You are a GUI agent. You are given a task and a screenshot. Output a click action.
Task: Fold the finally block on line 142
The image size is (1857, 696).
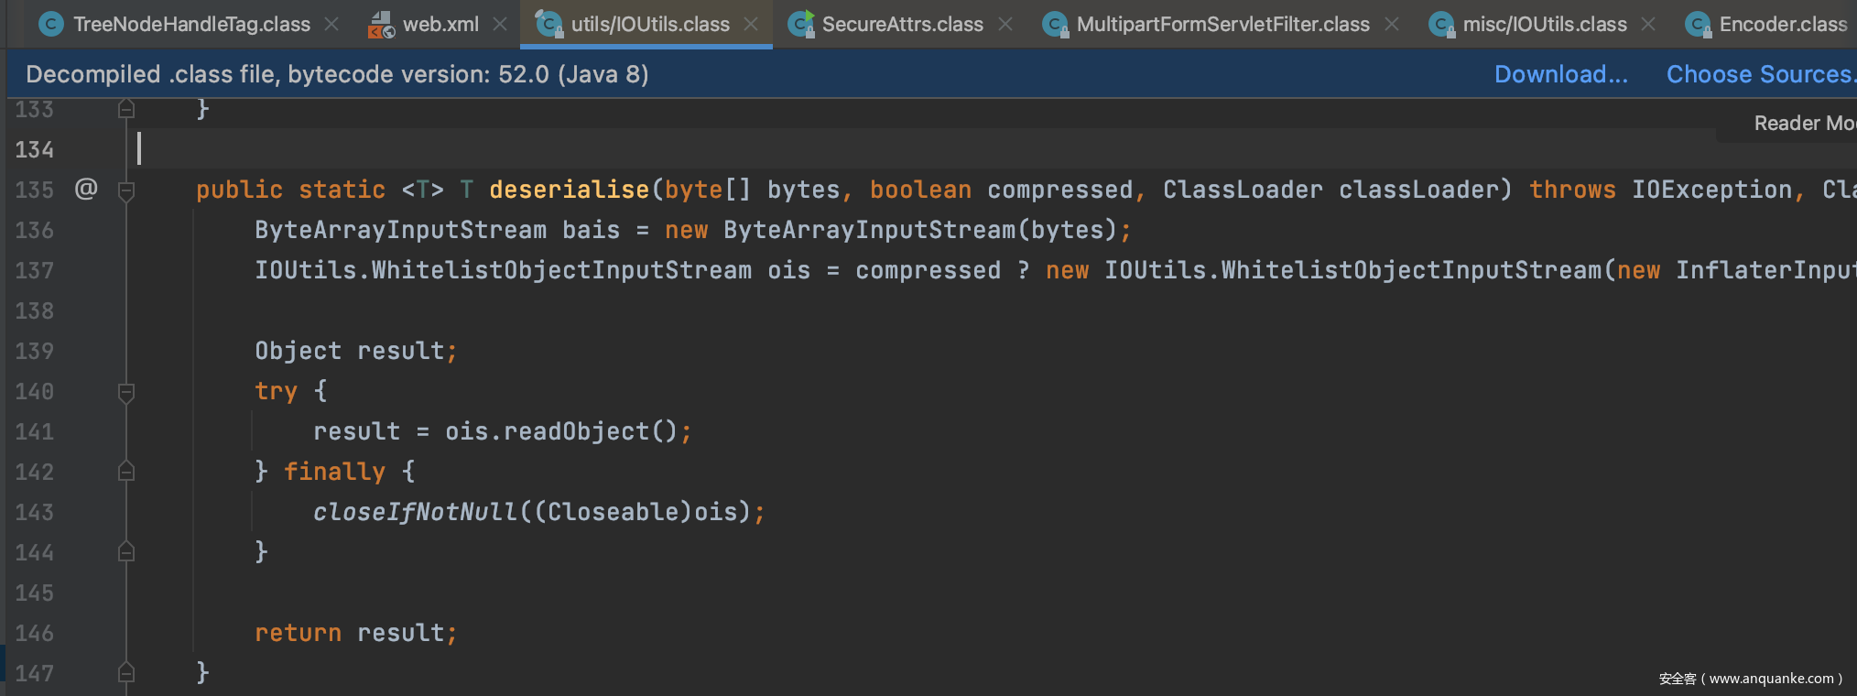(x=126, y=472)
